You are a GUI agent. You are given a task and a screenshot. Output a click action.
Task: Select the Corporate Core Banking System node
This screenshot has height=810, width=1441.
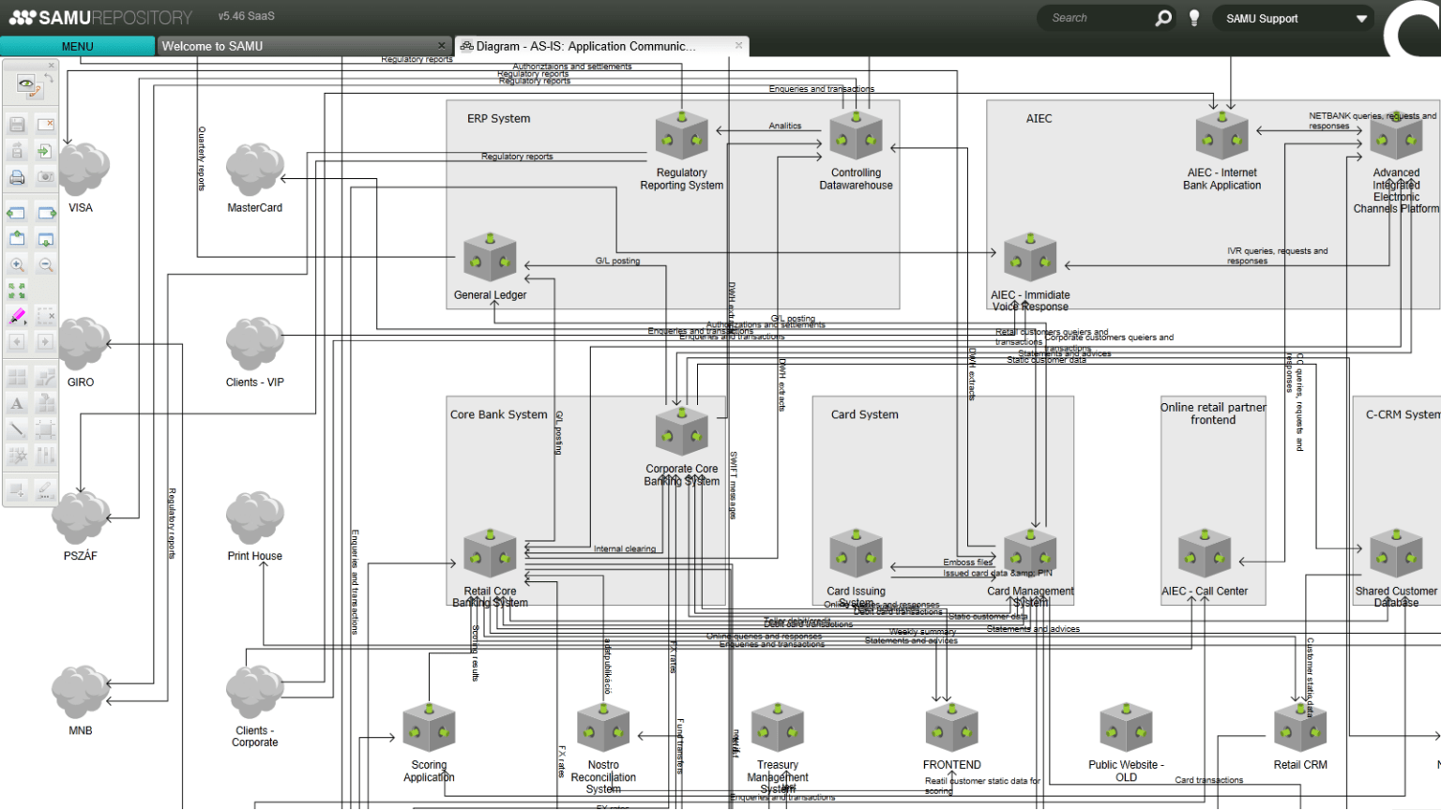pyautogui.click(x=681, y=431)
